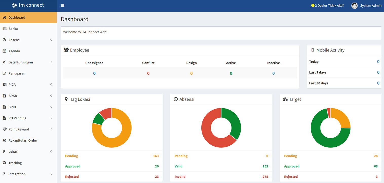Click the diamond icon for Point Reward
The height and width of the screenshot is (183, 384).
point(5,129)
